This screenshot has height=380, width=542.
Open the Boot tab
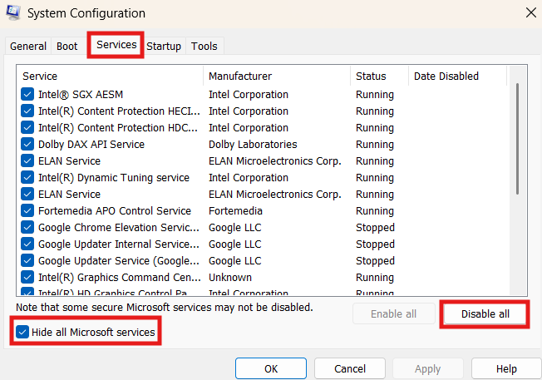click(x=67, y=46)
